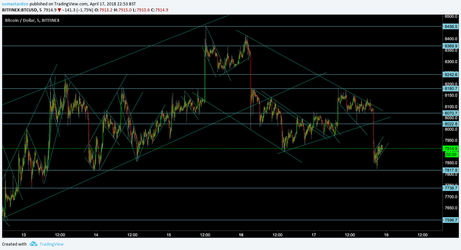Click the 14 date marker on time axis

[96, 235]
